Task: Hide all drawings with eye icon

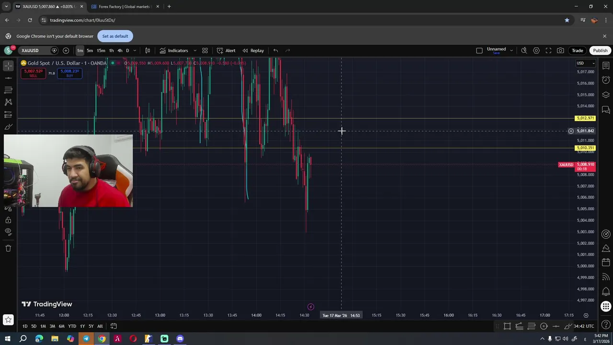Action: click(x=8, y=231)
